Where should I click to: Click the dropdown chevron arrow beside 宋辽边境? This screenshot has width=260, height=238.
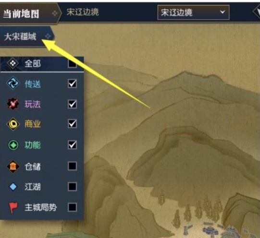223,12
